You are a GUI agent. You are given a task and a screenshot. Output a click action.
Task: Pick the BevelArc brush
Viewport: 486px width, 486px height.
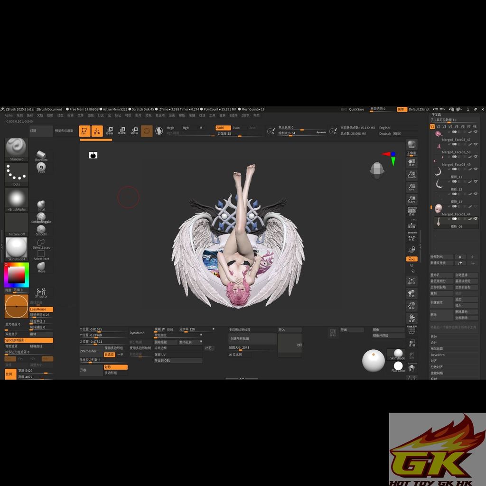pyautogui.click(x=41, y=156)
